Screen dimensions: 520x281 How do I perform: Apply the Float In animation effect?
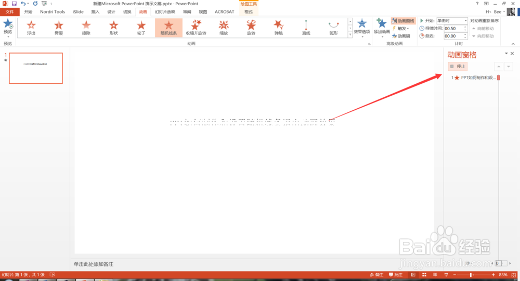click(x=31, y=28)
